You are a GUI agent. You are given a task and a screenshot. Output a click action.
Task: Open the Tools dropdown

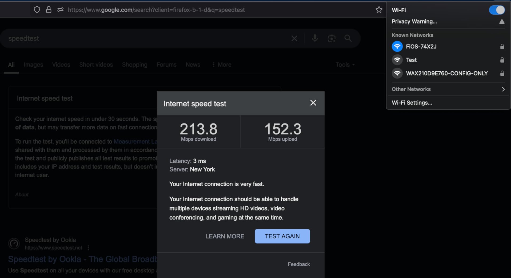(x=345, y=65)
